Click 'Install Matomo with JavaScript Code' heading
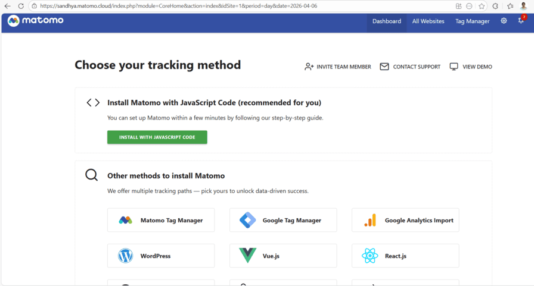This screenshot has height=286, width=534. click(x=214, y=103)
